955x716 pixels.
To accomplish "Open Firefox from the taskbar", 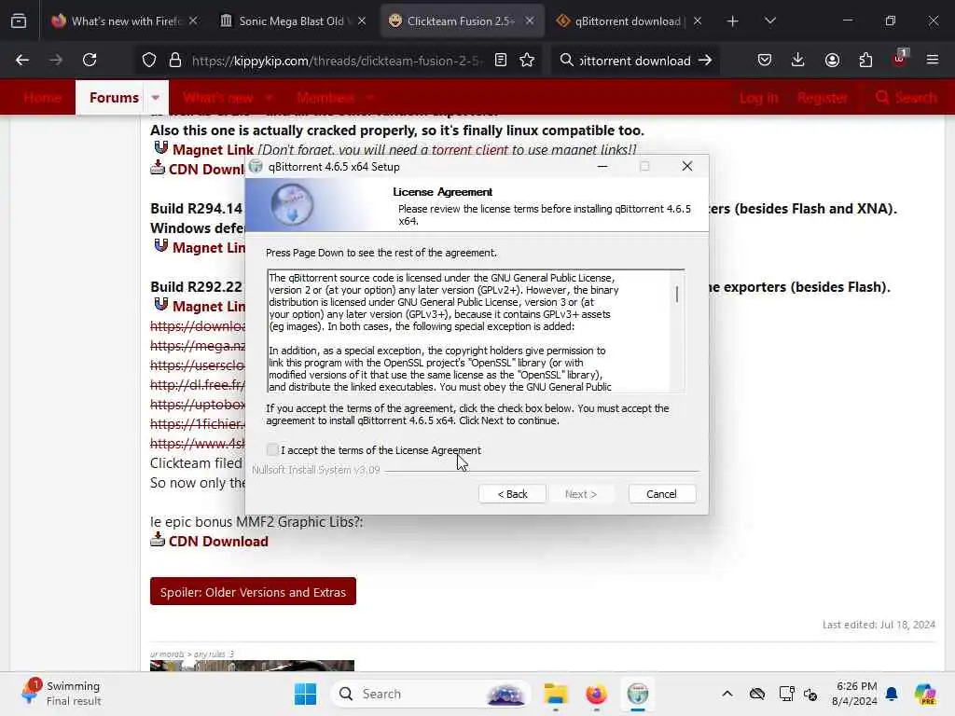I will coord(596,694).
